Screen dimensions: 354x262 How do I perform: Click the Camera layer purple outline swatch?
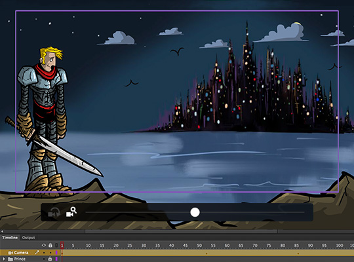pos(56,253)
